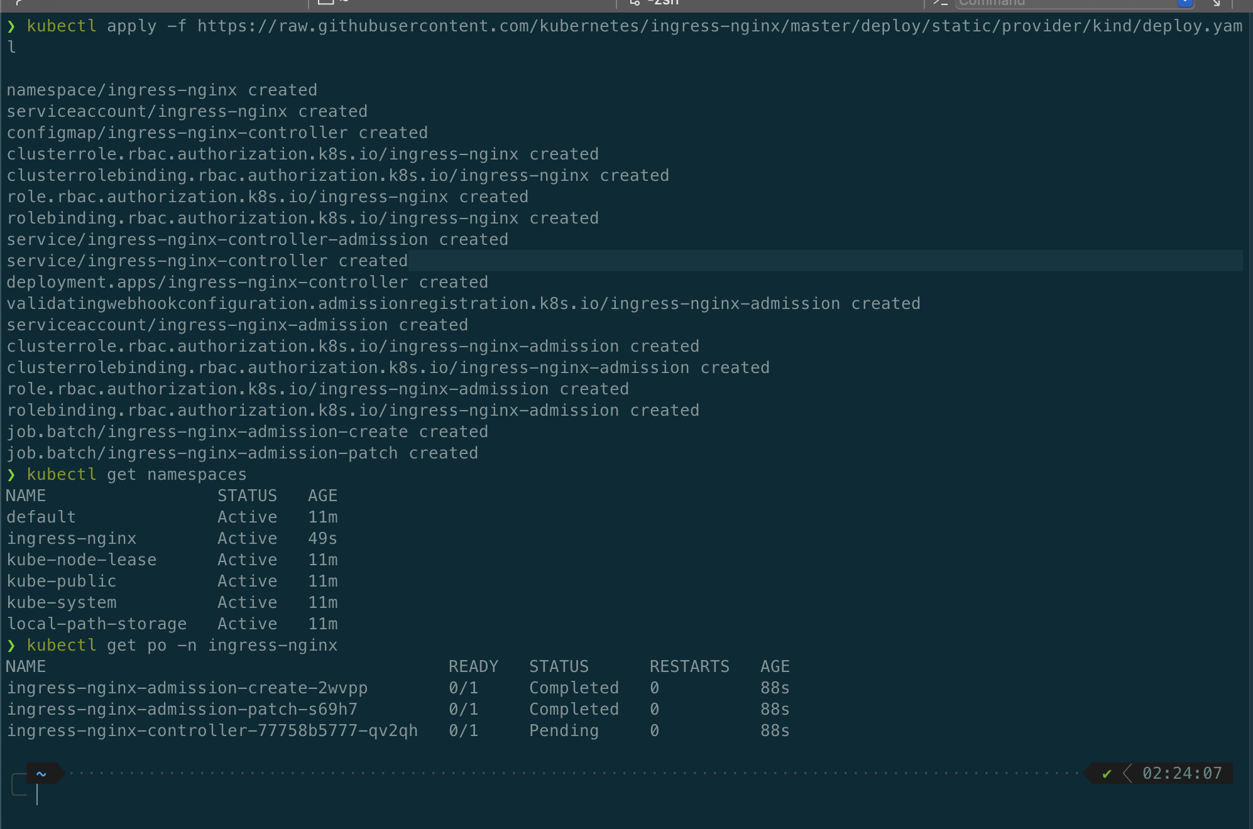Click the RESTARTS column header
Image resolution: width=1253 pixels, height=829 pixels.
point(690,667)
